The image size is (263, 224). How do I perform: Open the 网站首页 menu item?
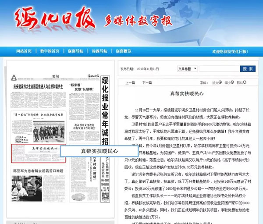24,51
